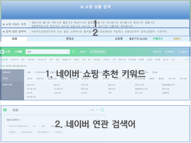Click 부사 in the 쇼핑연관 row

pos(173,59)
